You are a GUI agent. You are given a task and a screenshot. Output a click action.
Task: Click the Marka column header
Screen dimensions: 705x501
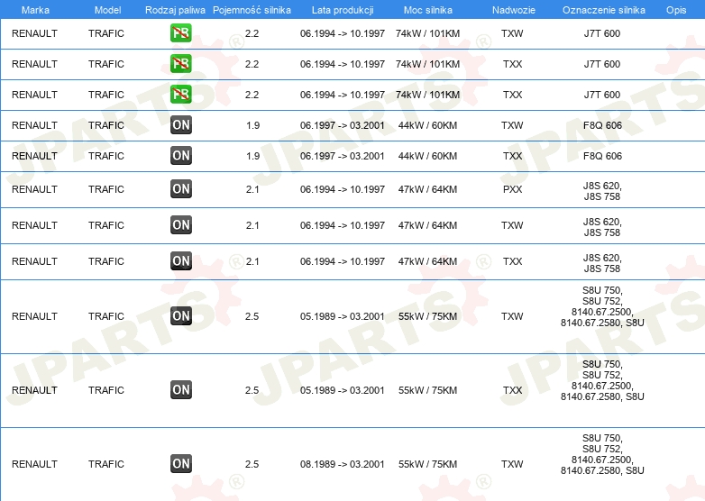tap(34, 9)
